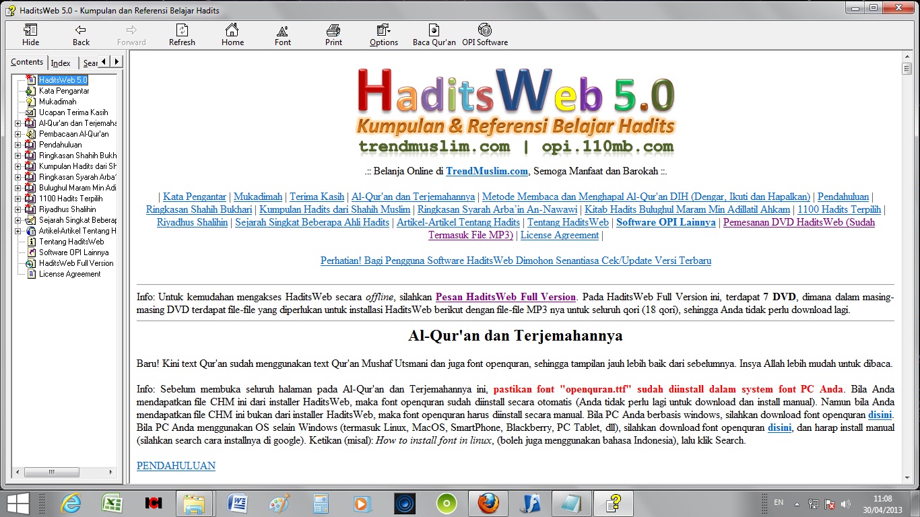Open License Agreement tree item
Screen dimensions: 920x517
(63, 274)
